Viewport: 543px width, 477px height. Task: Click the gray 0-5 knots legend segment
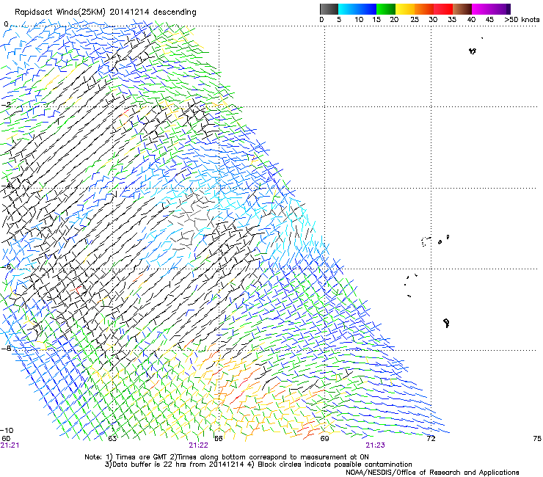pos(329,9)
